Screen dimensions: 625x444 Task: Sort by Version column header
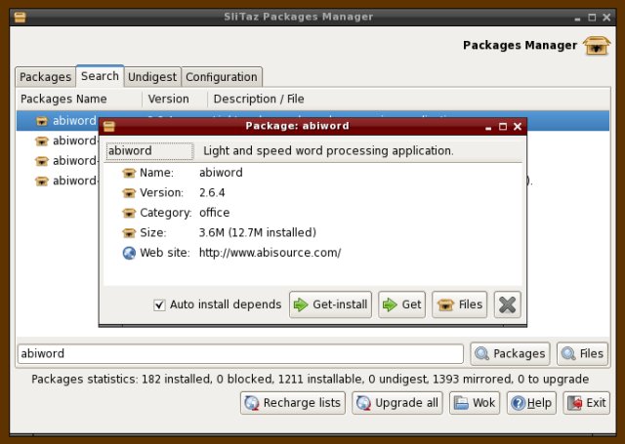175,99
